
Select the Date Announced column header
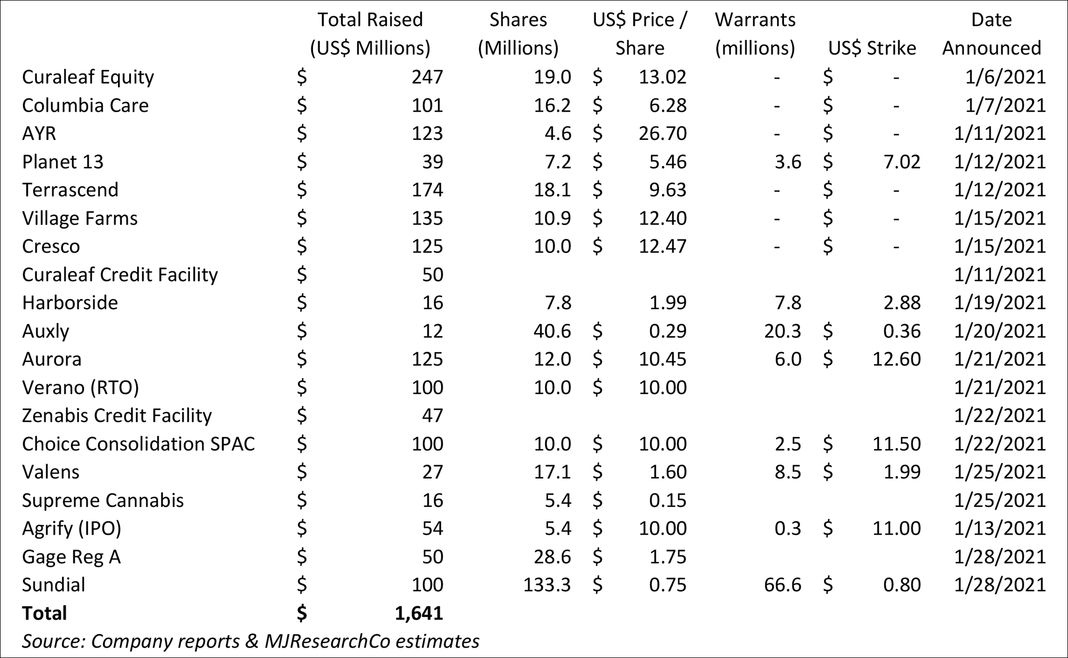point(991,34)
